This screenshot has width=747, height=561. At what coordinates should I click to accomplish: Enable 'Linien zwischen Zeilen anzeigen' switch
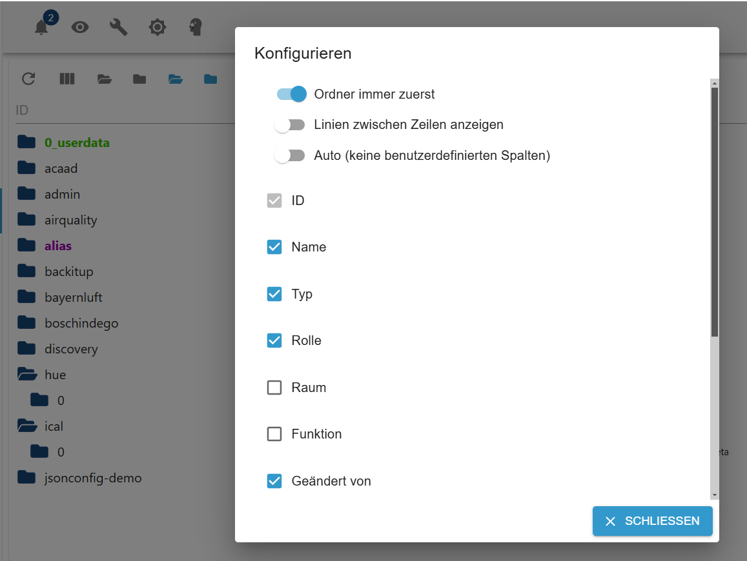289,125
